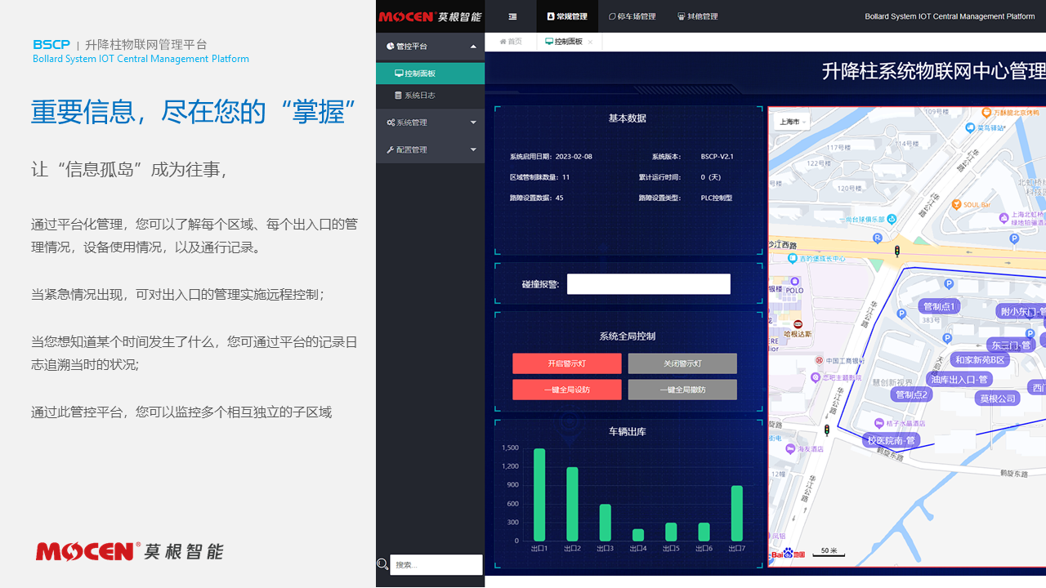Viewport: 1046px width, 588px height.
Task: Close the 控制面板 tab
Action: [x=590, y=42]
